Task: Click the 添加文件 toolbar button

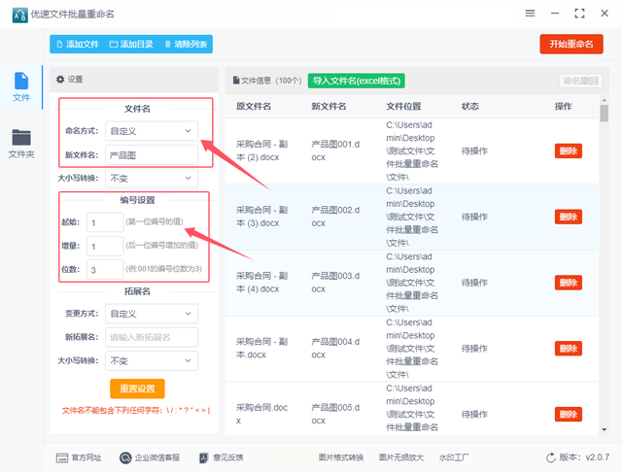Action: click(x=78, y=44)
